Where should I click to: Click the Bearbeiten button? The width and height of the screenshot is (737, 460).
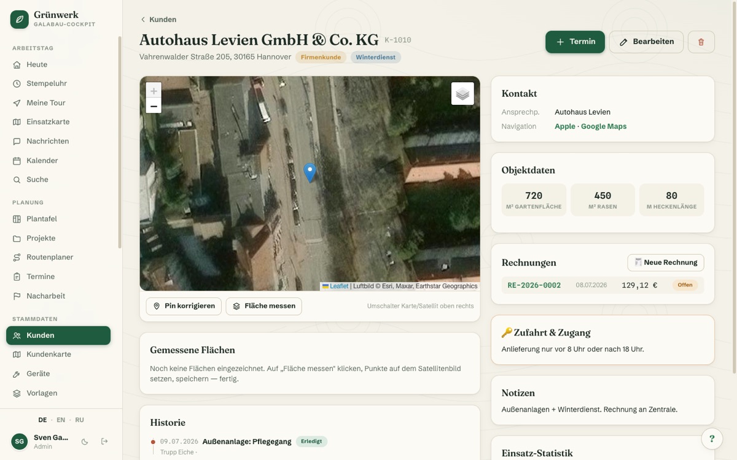pos(646,42)
